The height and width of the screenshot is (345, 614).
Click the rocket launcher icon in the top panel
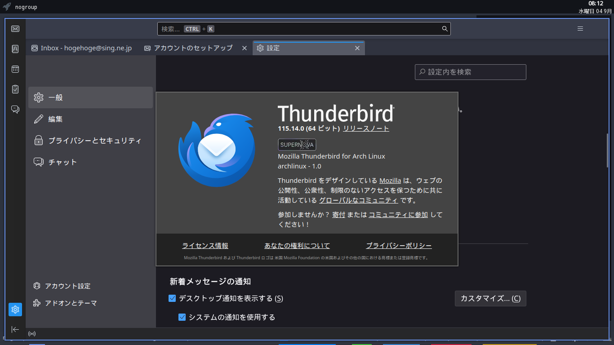tap(7, 7)
